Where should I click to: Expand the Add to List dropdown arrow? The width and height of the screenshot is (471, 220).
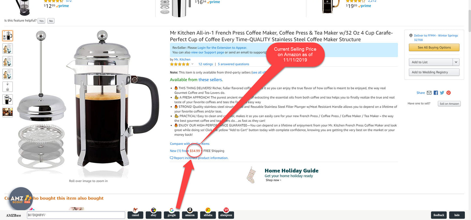(x=456, y=62)
